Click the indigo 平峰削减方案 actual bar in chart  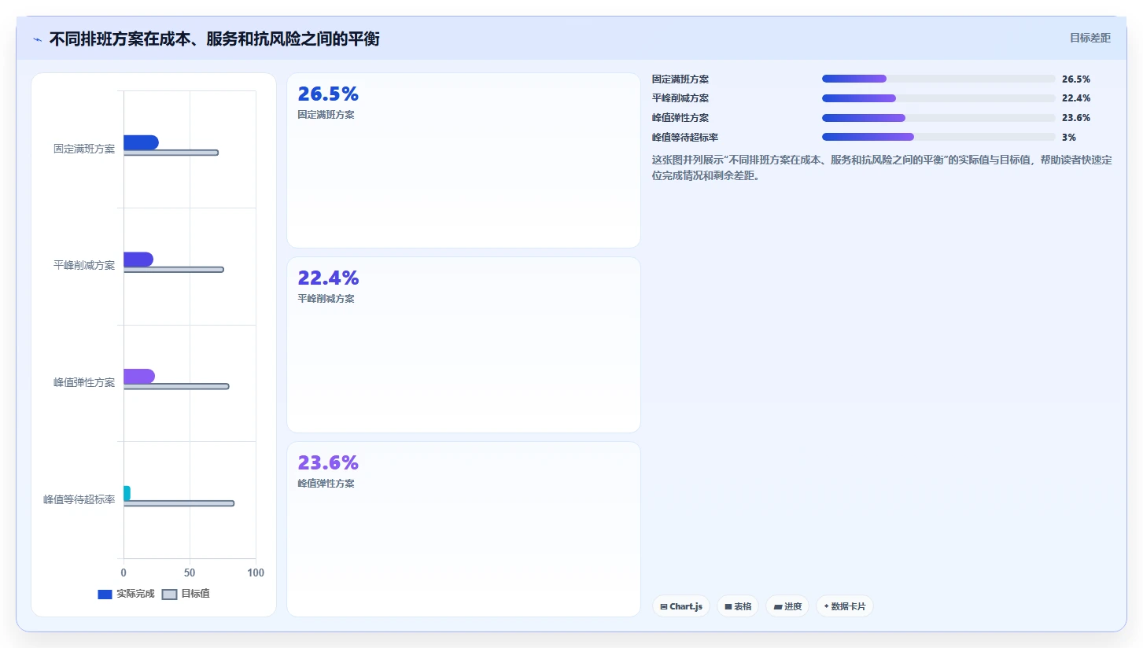tap(138, 260)
